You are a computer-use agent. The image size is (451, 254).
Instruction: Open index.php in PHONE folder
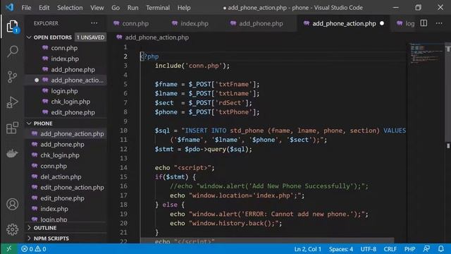pos(54,209)
